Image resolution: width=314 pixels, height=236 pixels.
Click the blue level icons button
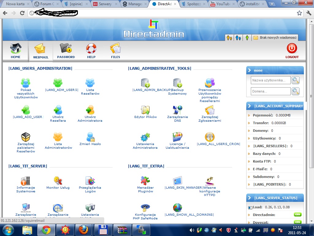(x=238, y=38)
